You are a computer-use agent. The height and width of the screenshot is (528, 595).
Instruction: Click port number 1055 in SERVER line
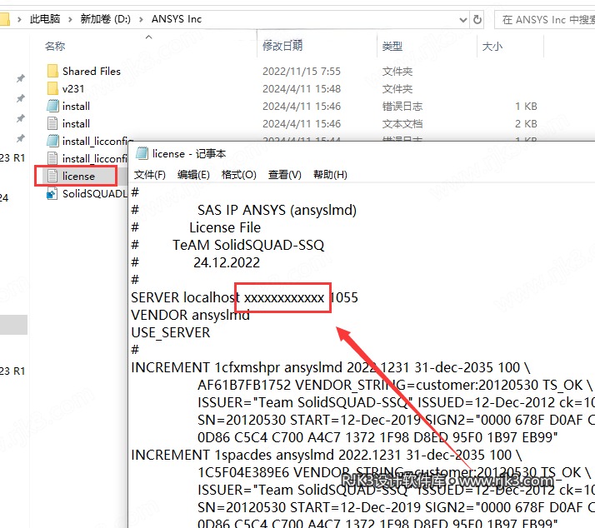pos(344,297)
